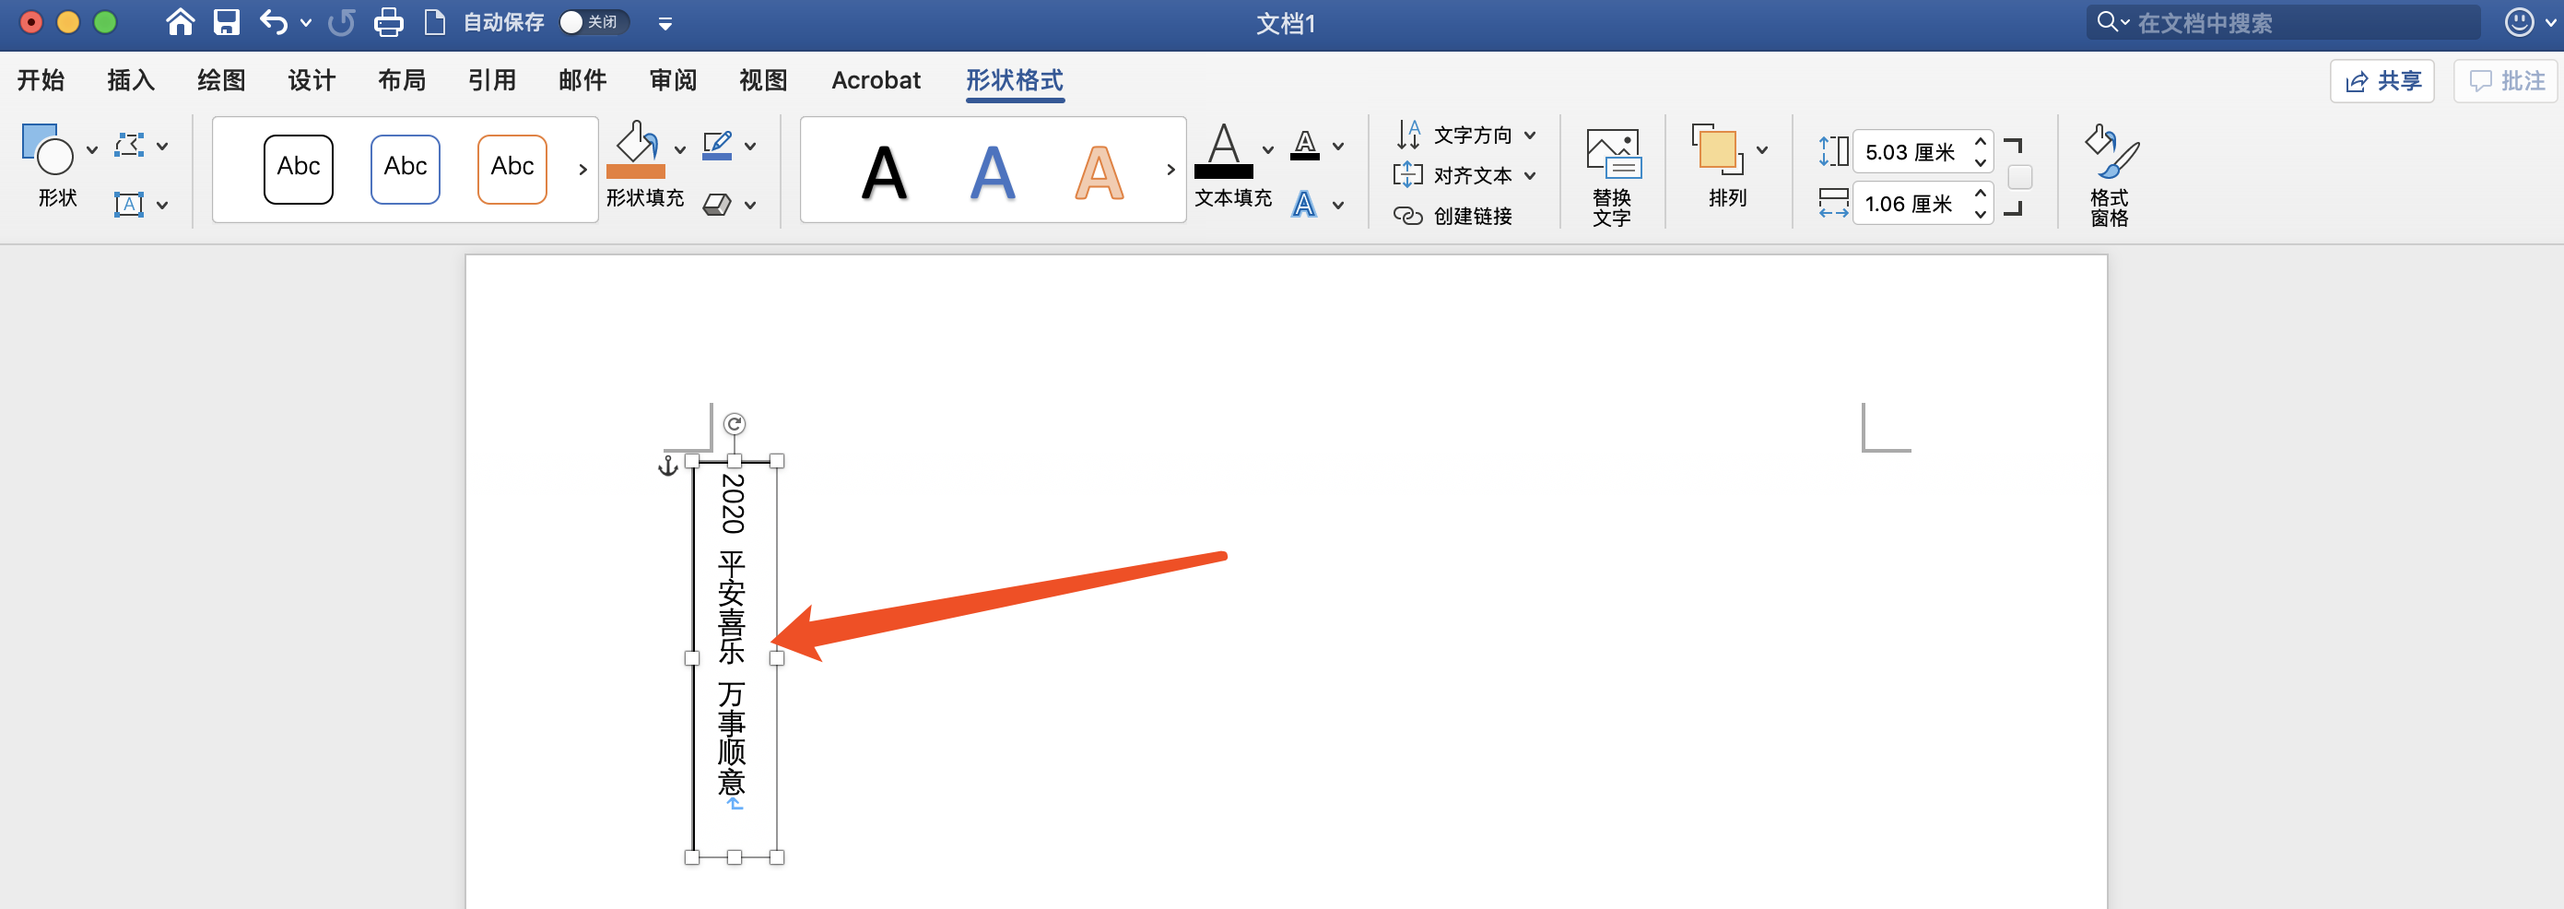Click the 在文档中搜索 search field
The width and height of the screenshot is (2564, 909).
pyautogui.click(x=2283, y=22)
